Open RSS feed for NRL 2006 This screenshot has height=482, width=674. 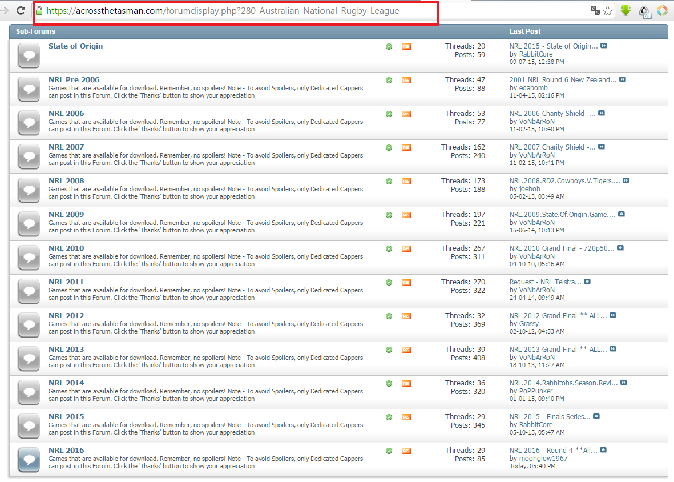coord(406,114)
